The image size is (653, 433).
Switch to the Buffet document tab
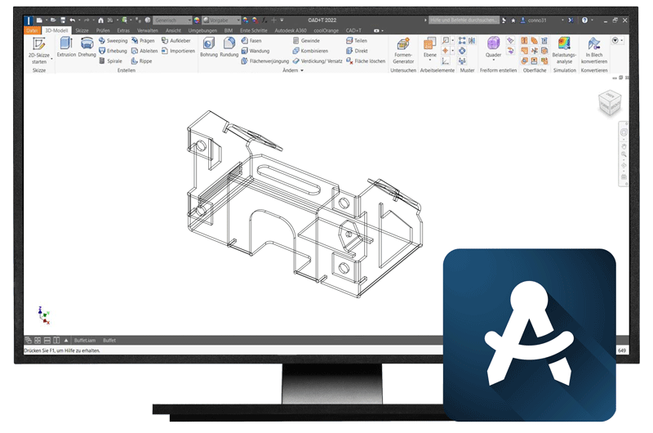coord(109,341)
